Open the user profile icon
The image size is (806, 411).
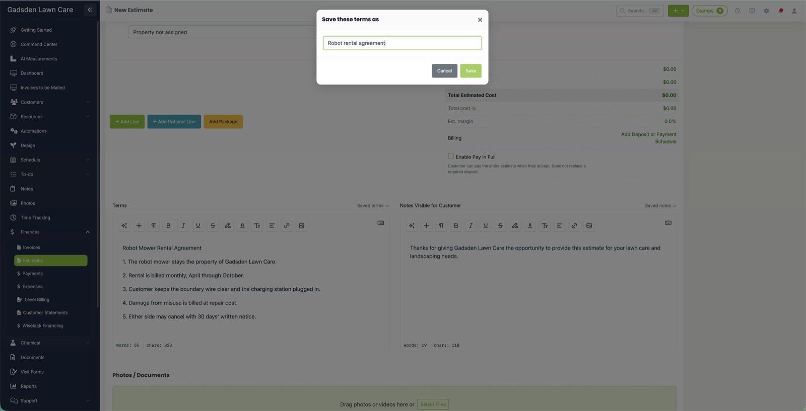794,11
